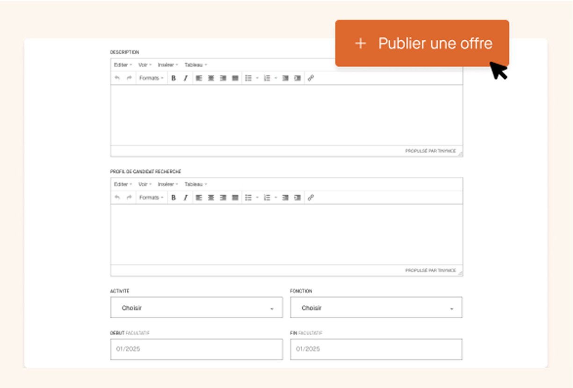The height and width of the screenshot is (388, 573).
Task: Open 'Insérer' menu in Description editor
Action: pyautogui.click(x=168, y=65)
